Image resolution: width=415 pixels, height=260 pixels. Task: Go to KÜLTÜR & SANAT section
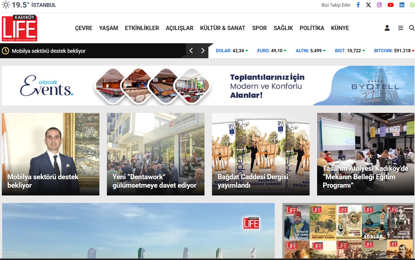pyautogui.click(x=223, y=28)
